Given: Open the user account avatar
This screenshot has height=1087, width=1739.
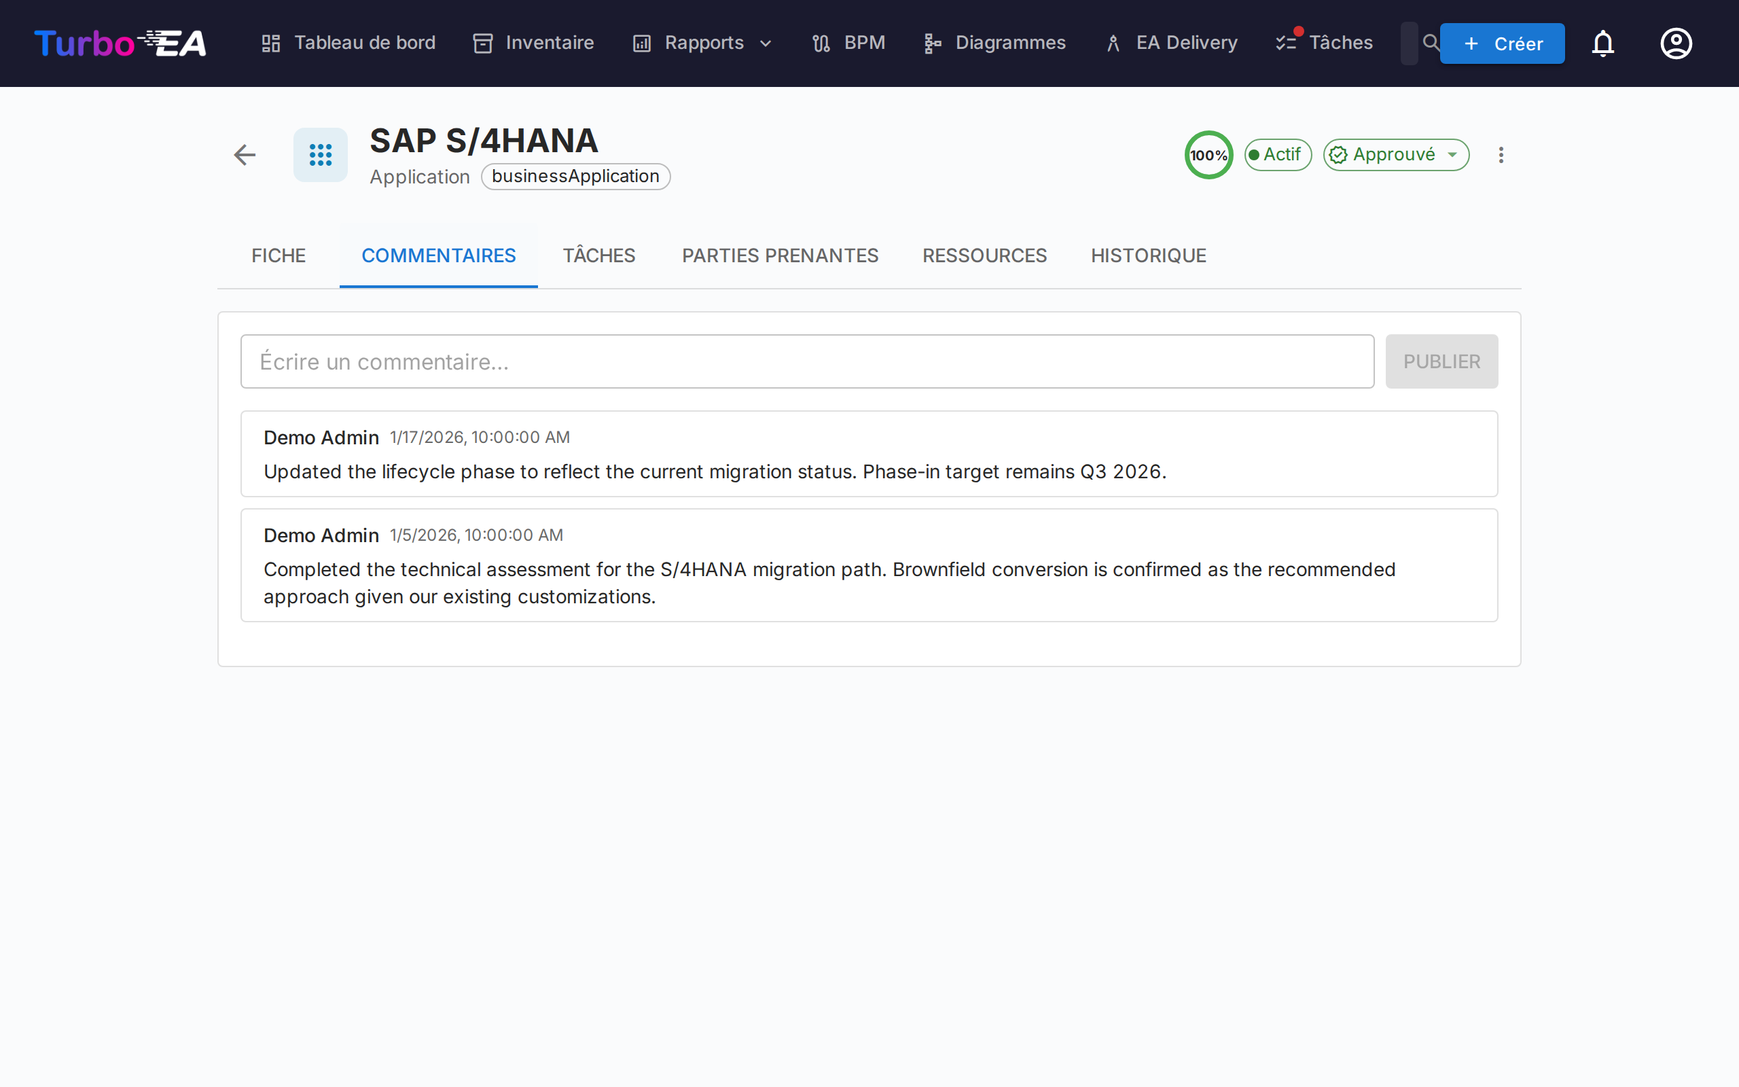Looking at the screenshot, I should tap(1675, 43).
